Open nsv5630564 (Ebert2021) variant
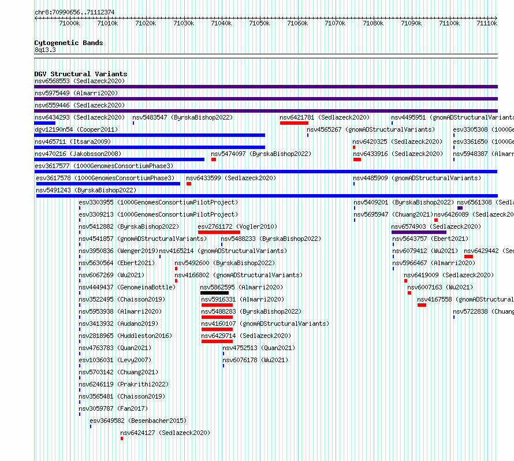 [117, 263]
